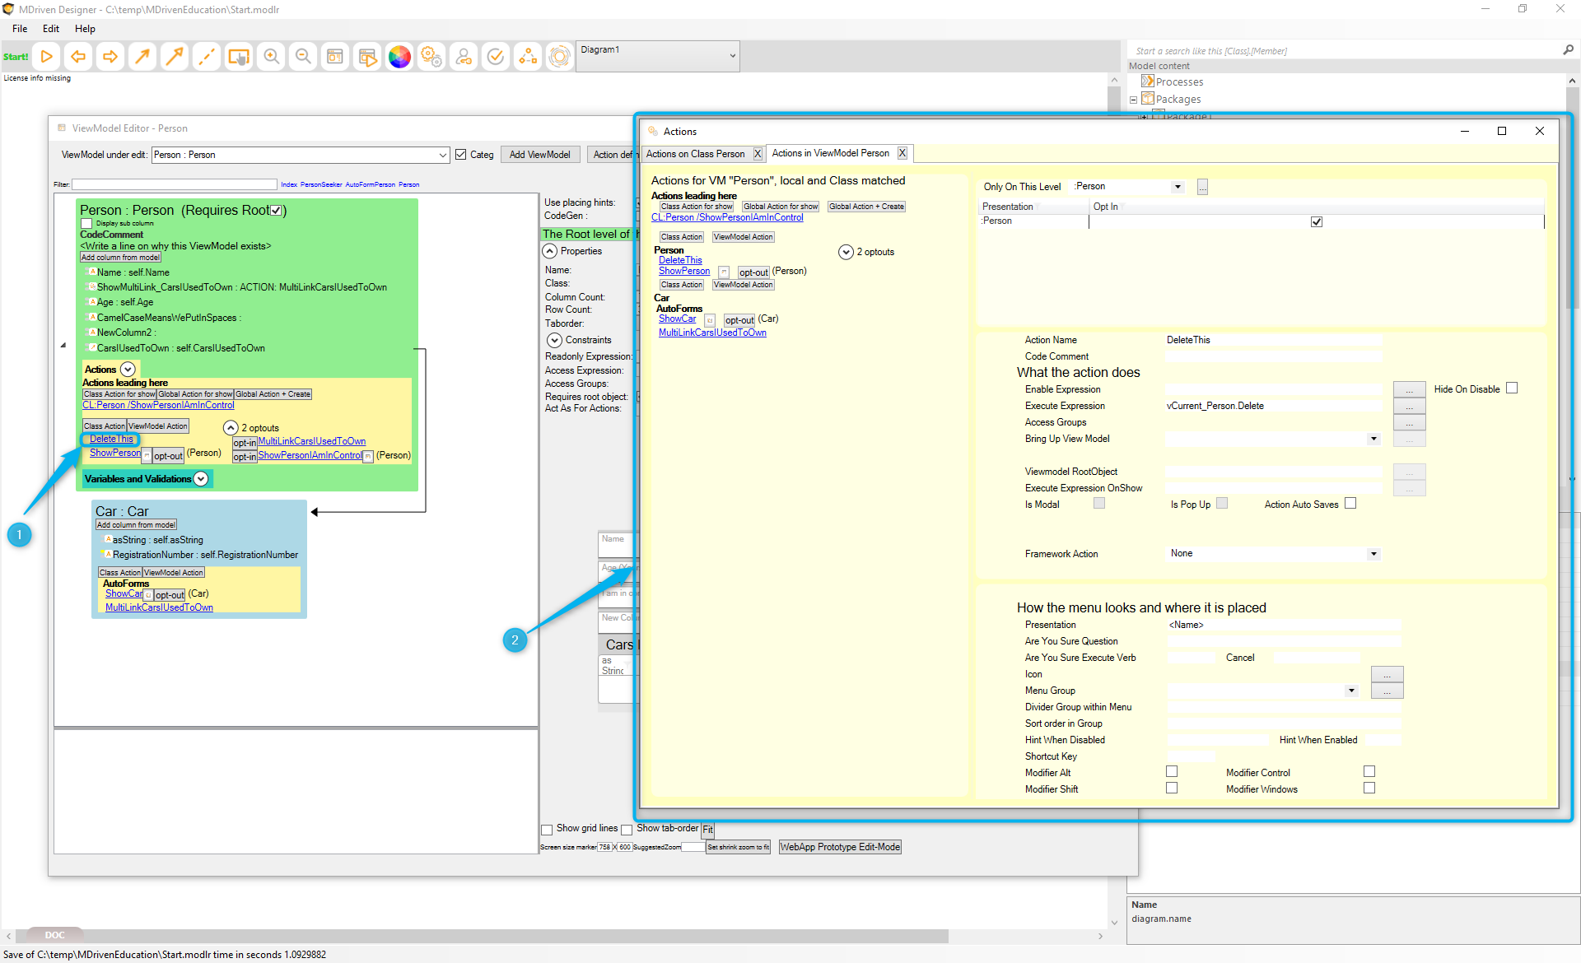Collapse the Variables and Validations expander

pyautogui.click(x=201, y=479)
